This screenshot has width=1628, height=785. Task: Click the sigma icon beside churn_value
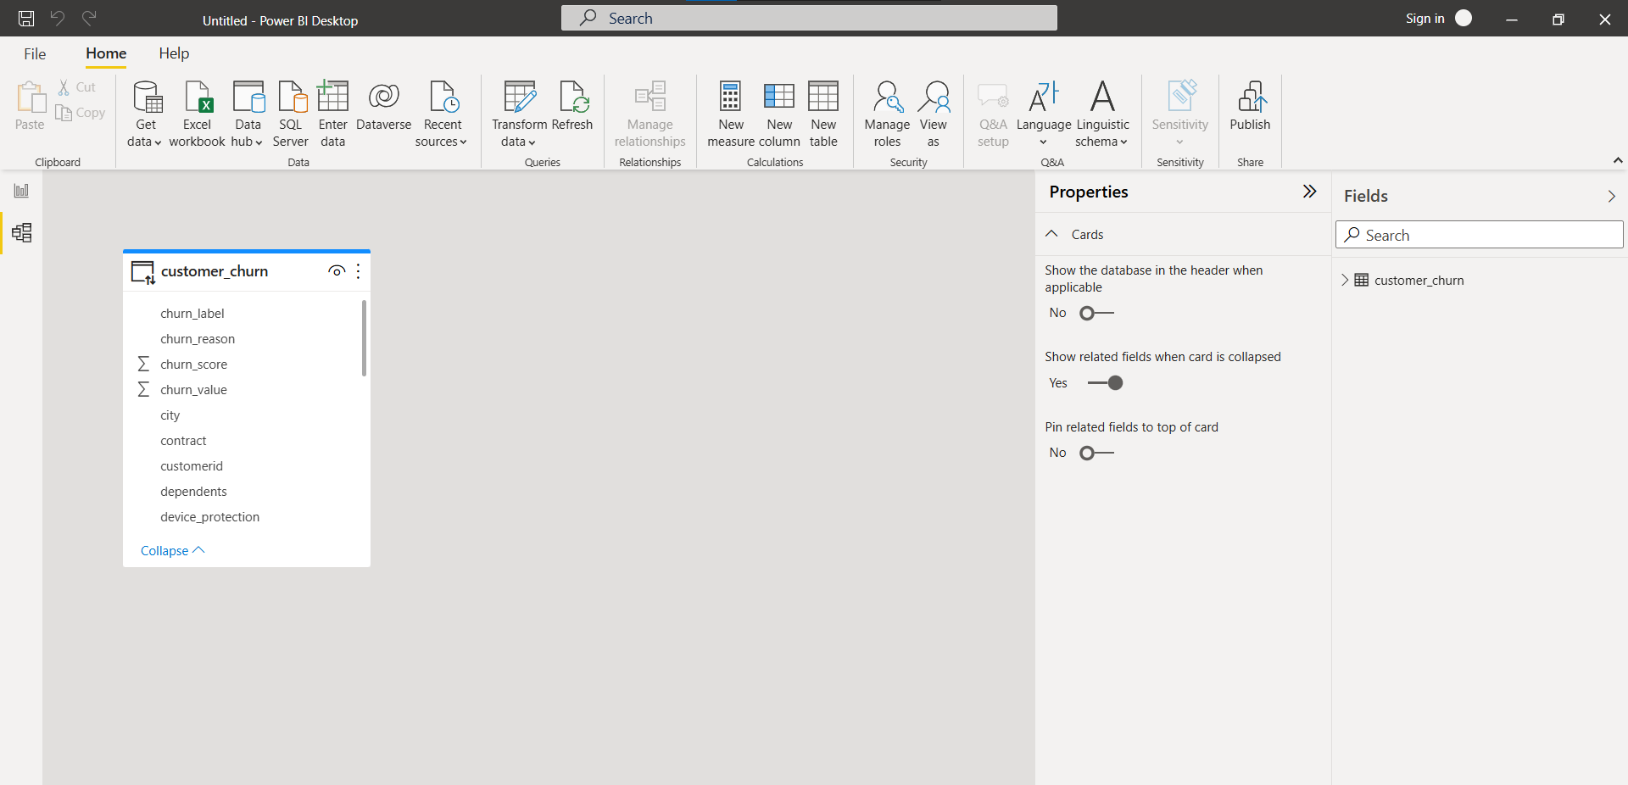click(x=143, y=389)
